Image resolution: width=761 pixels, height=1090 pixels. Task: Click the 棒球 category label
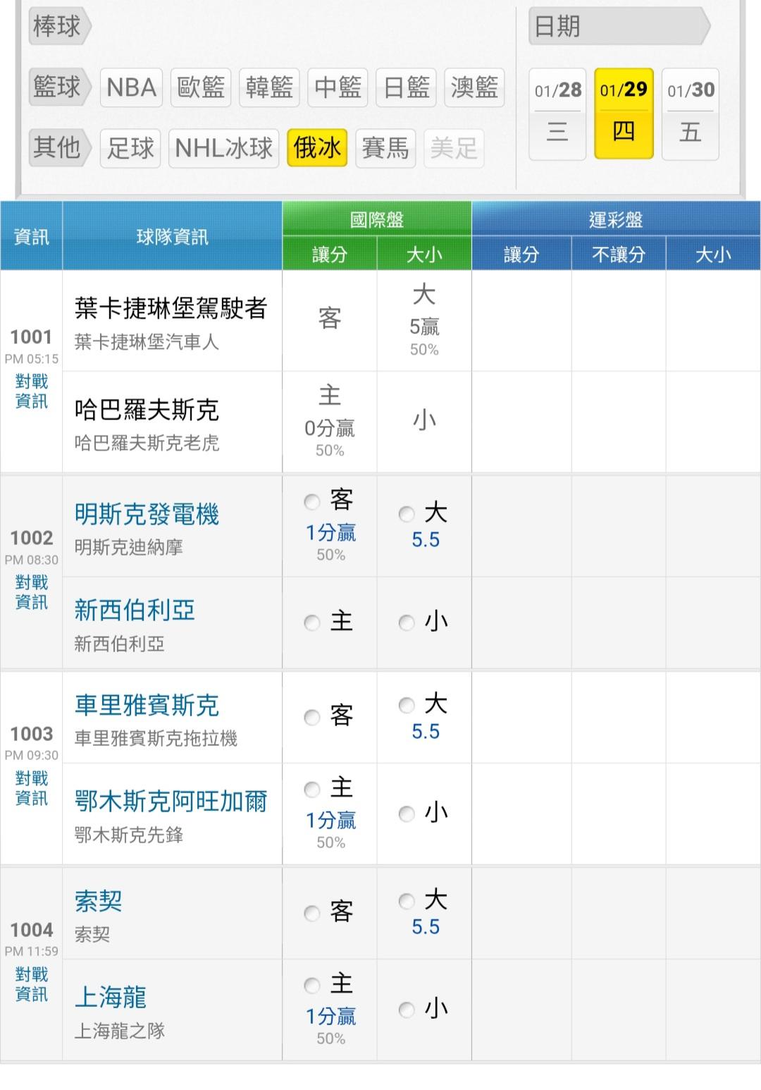57,27
